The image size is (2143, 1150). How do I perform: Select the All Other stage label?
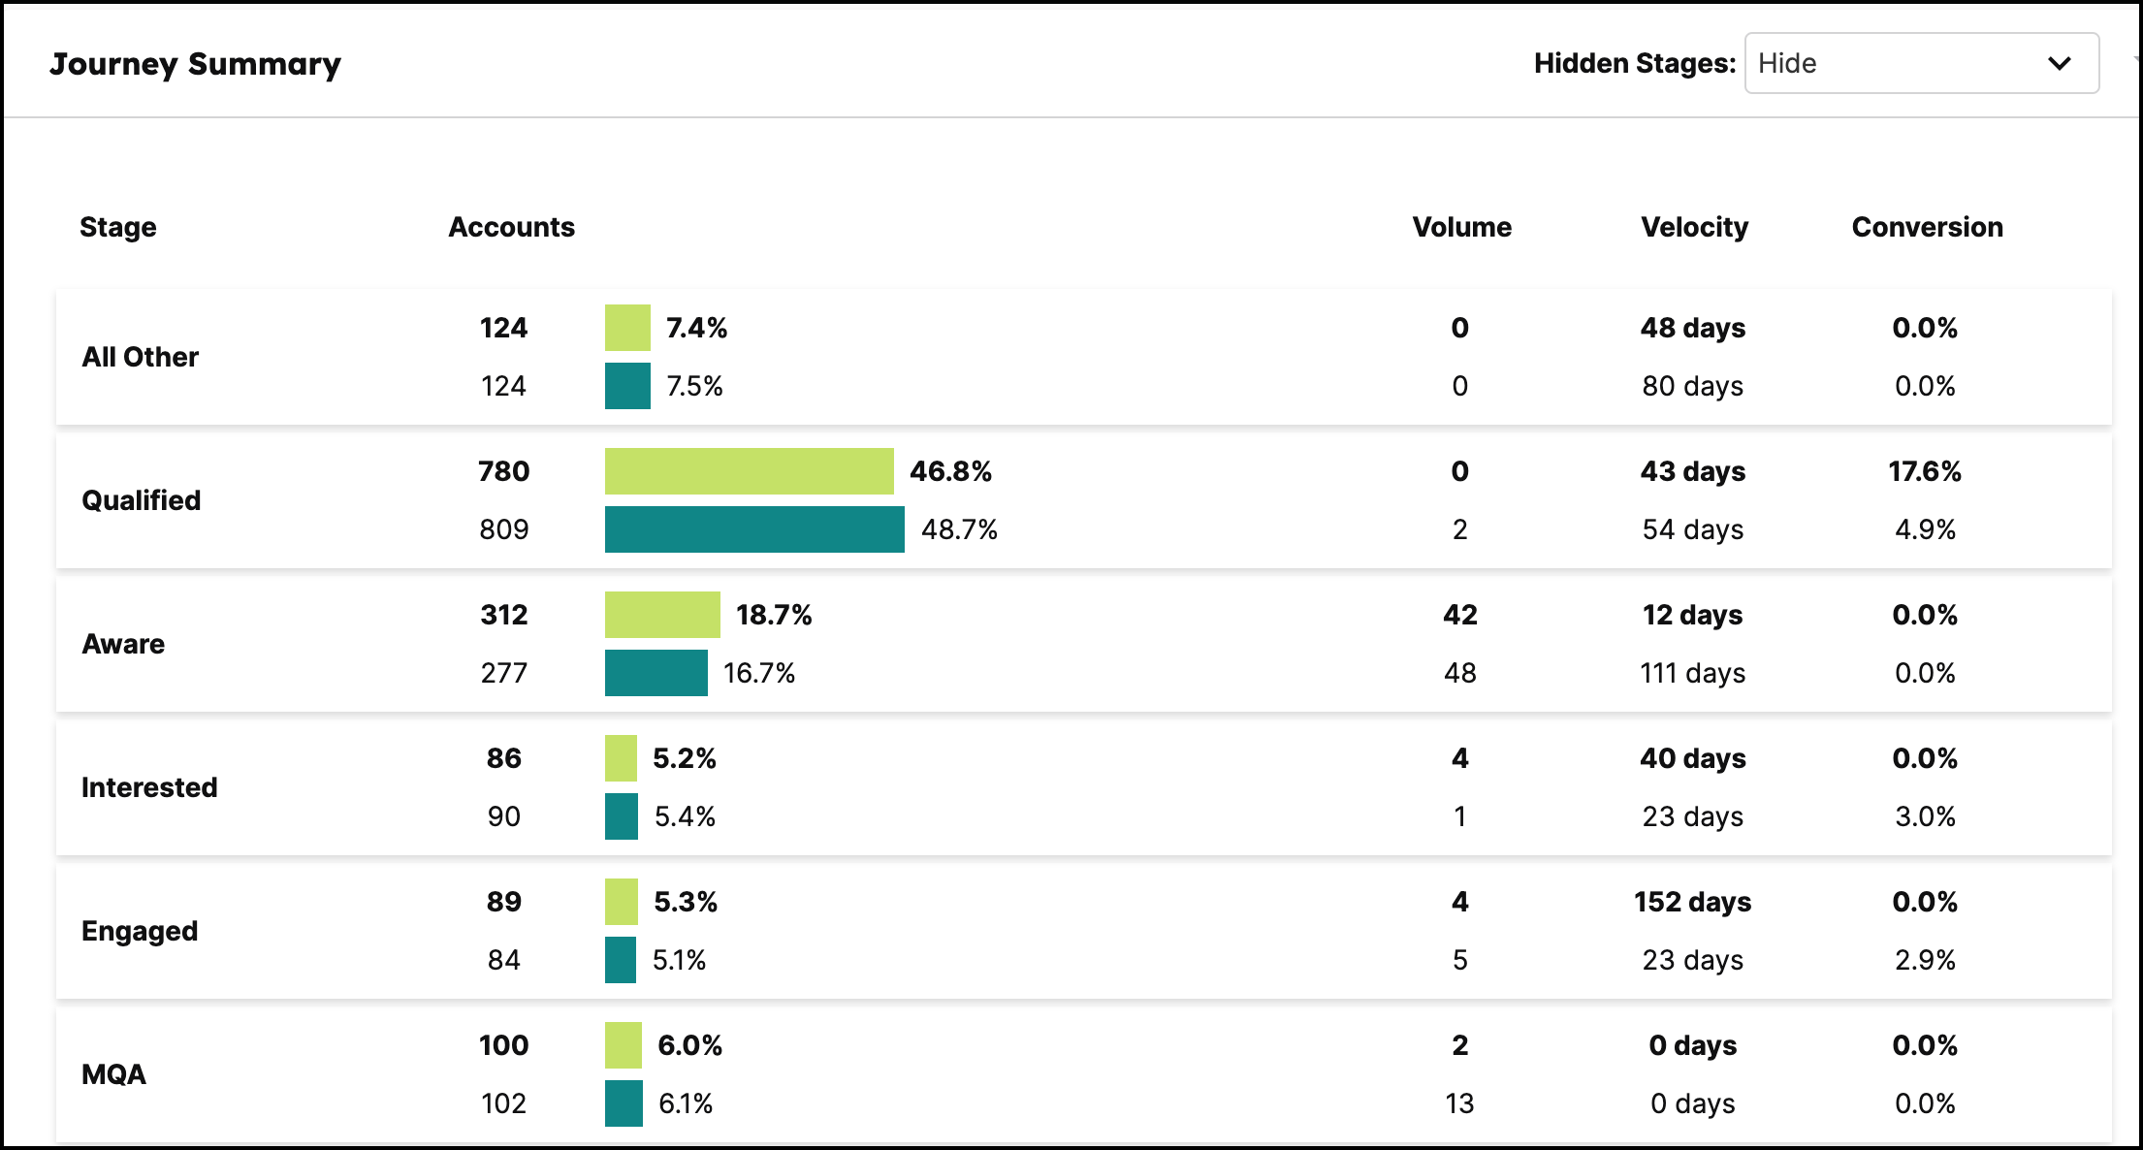[140, 357]
